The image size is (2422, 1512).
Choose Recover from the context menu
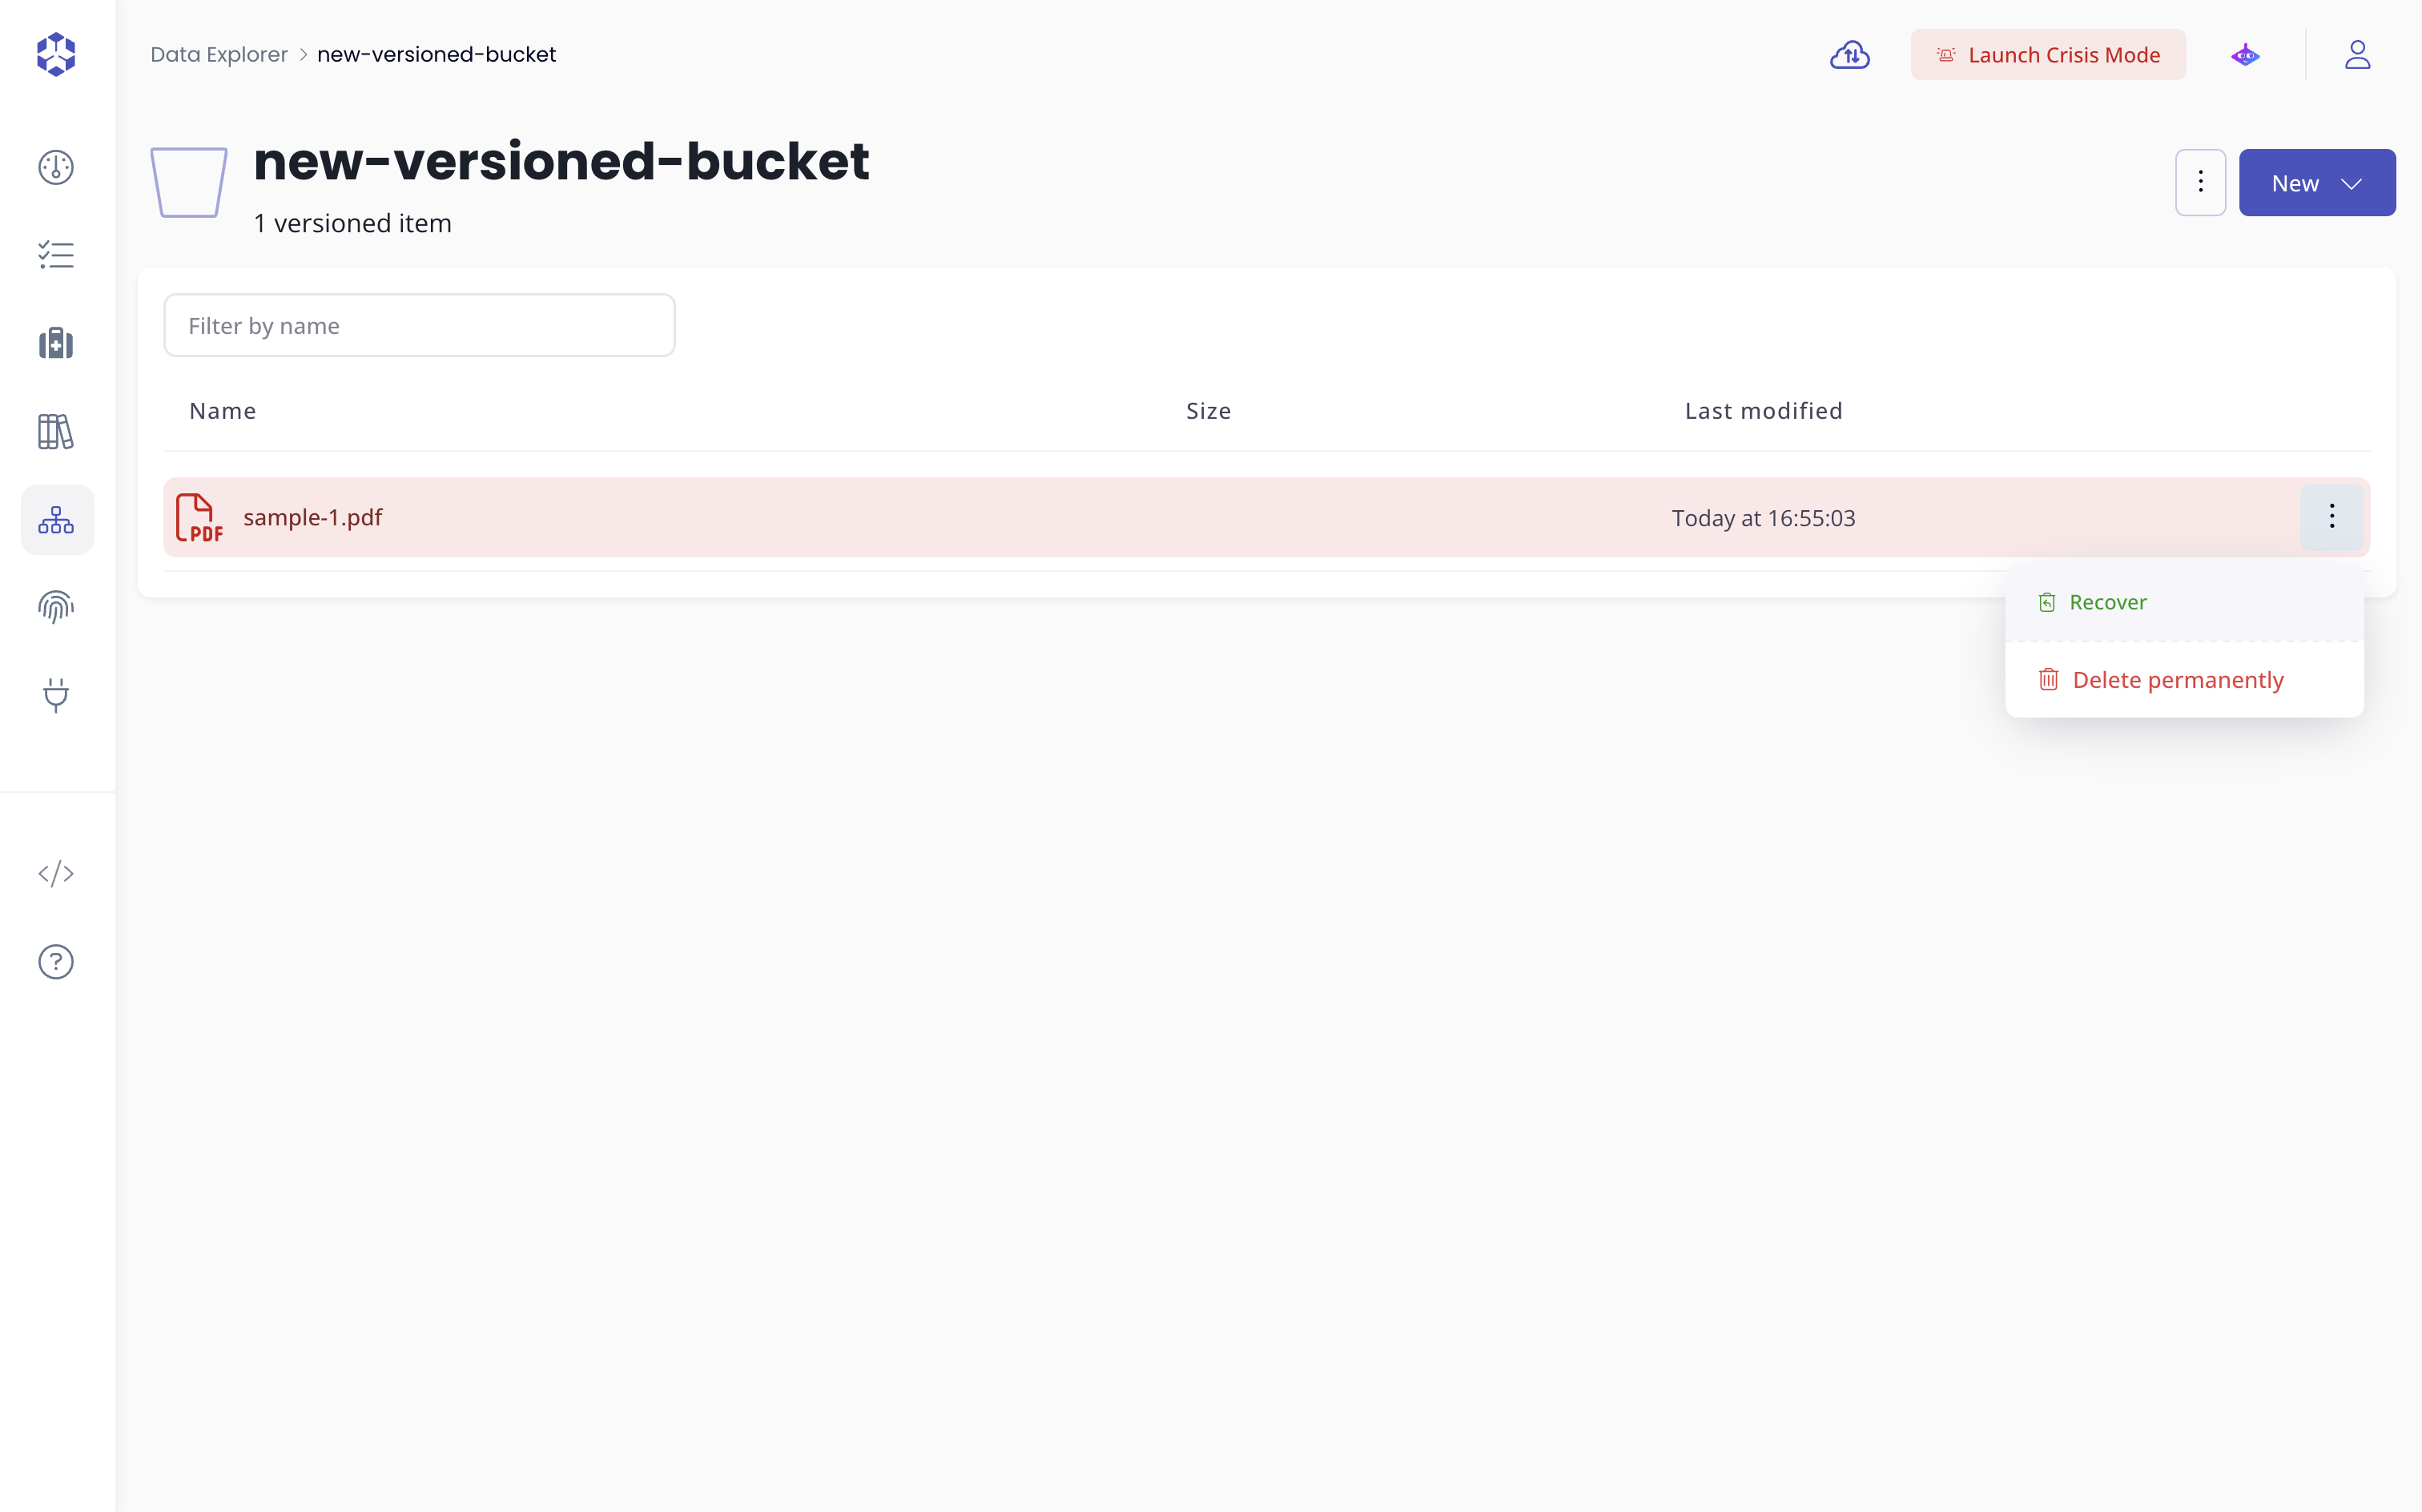[x=2184, y=602]
